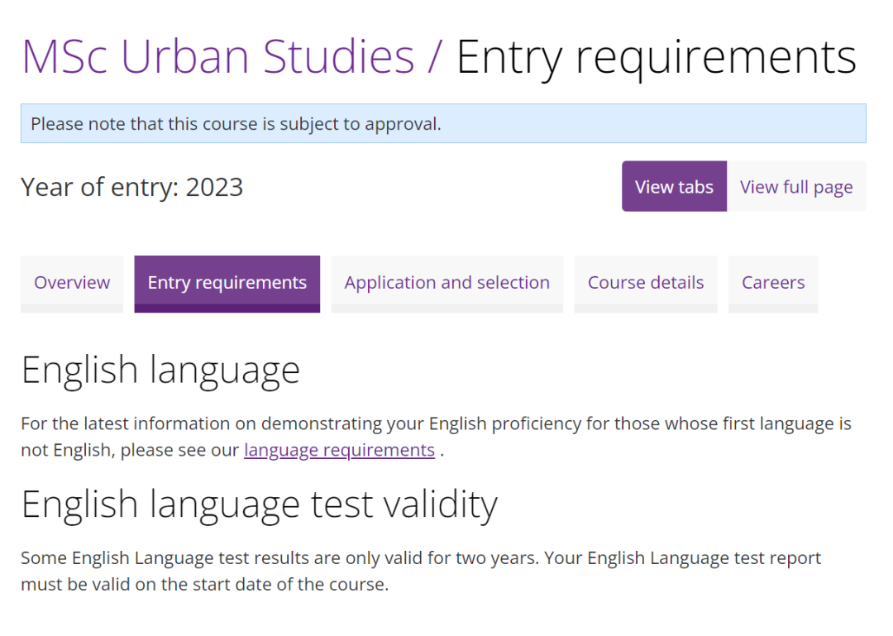Click the text about course start date
The image size is (893, 636).
coord(204,584)
